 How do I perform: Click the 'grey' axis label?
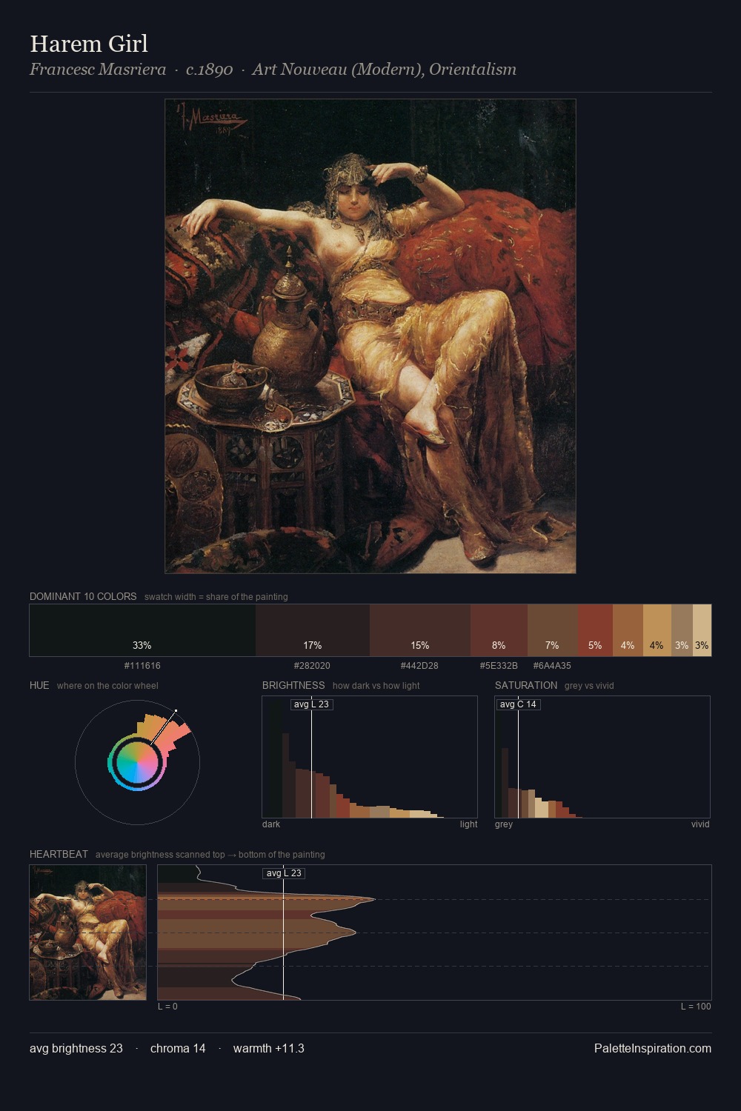(x=504, y=824)
